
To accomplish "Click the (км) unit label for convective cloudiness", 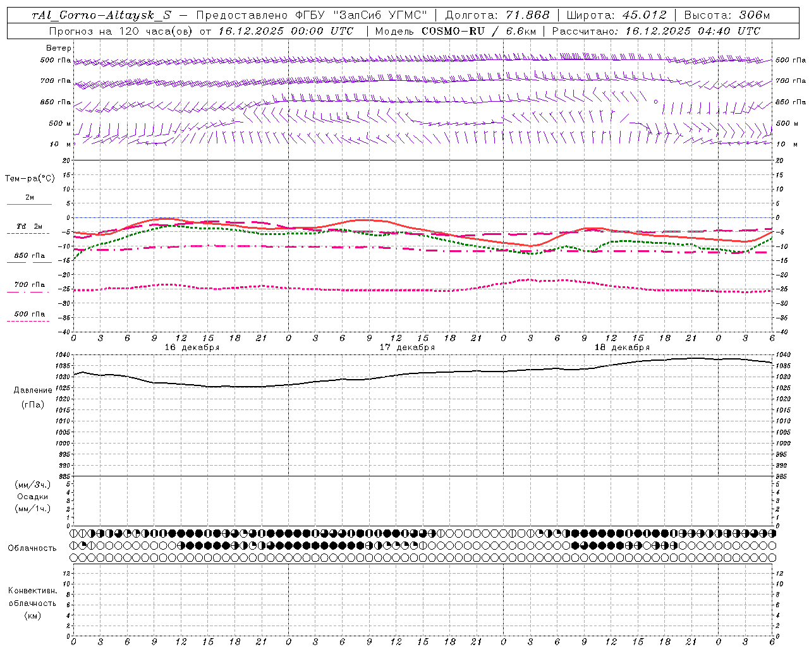I will click(33, 615).
